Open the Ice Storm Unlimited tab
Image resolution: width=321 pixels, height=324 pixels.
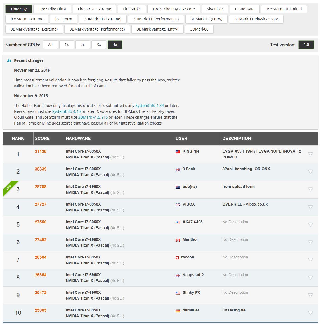(284, 9)
